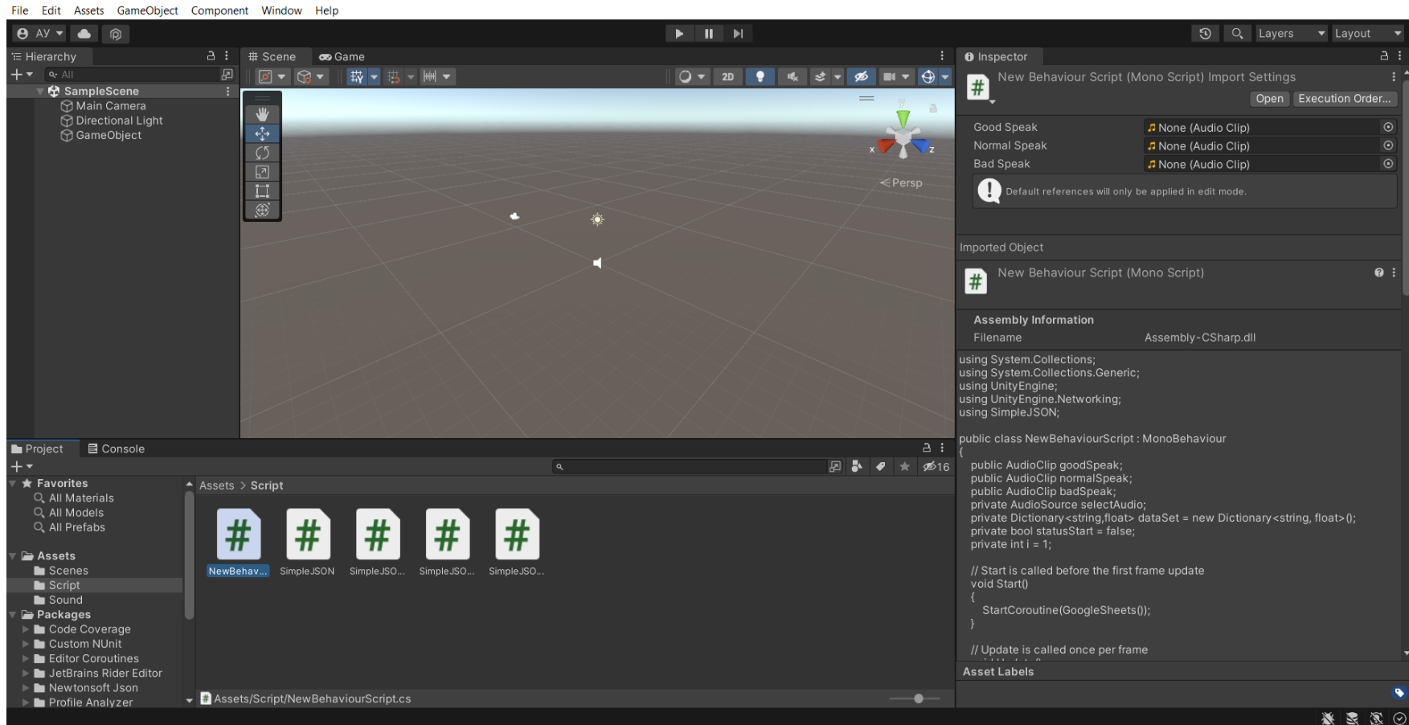The image size is (1409, 725).
Task: Select the Move tool in Scene
Action: (262, 133)
